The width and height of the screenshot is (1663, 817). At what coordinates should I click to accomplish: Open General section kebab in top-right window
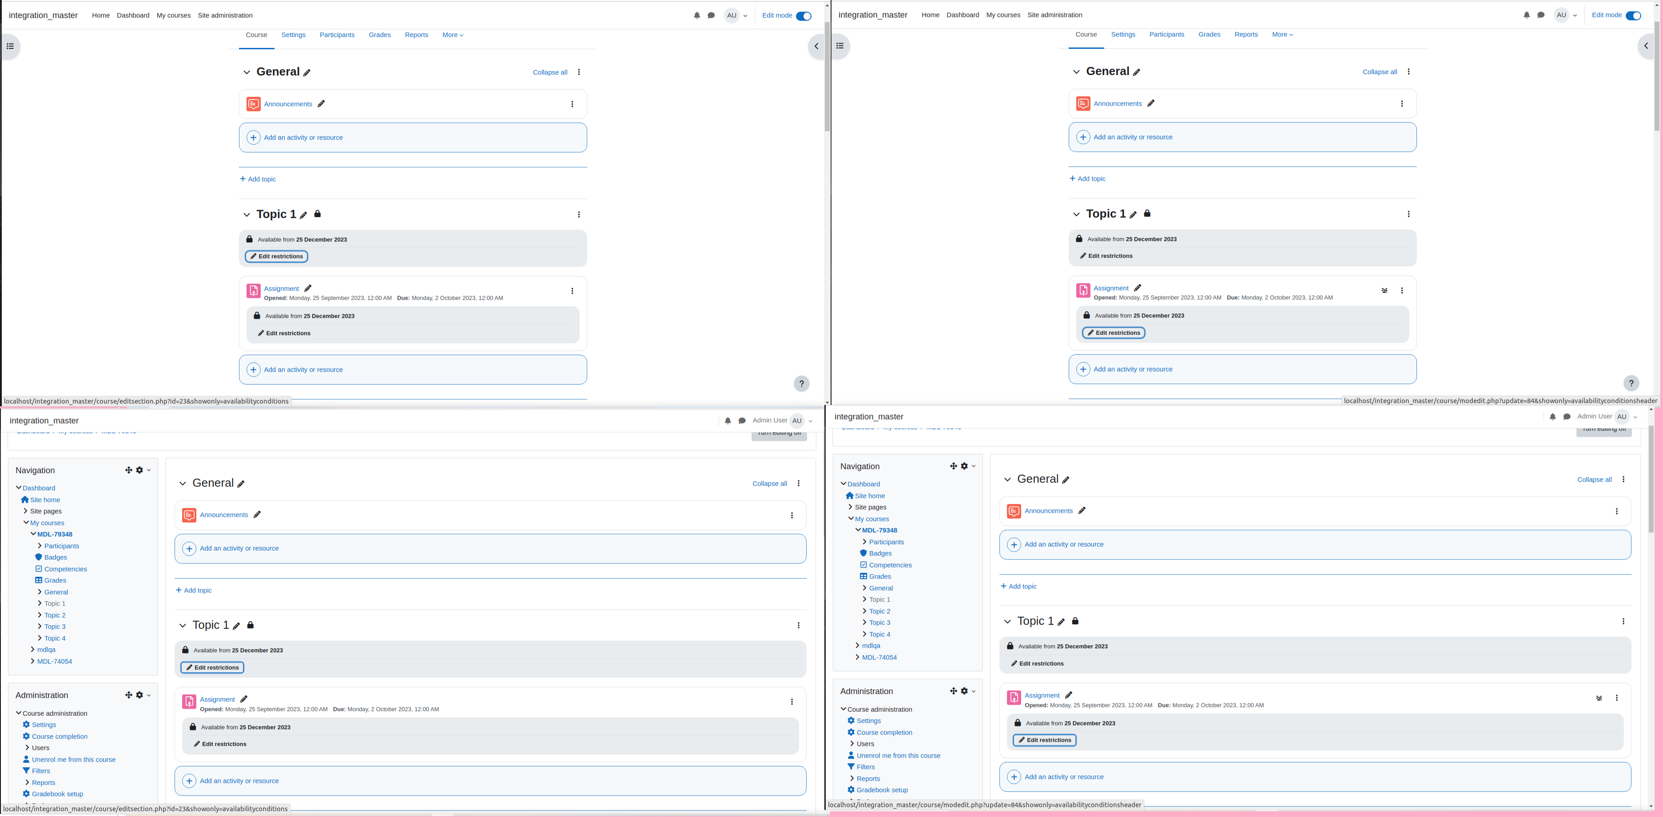1408,72
